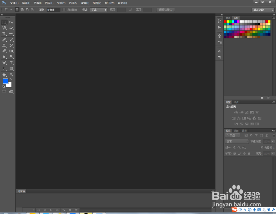Create new swatch button in Swatches panel

click(262, 98)
